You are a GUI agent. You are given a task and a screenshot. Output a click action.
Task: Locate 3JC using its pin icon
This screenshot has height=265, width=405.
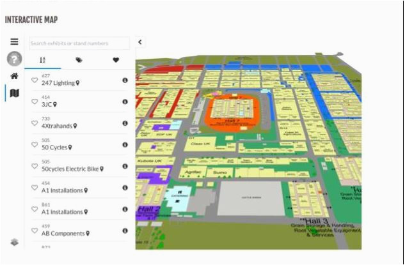(55, 104)
